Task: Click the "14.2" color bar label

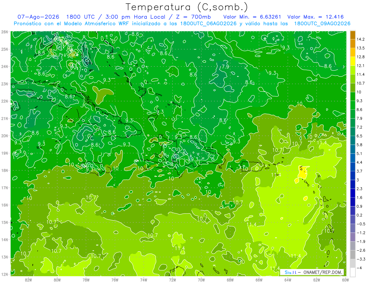Action: (x=360, y=39)
